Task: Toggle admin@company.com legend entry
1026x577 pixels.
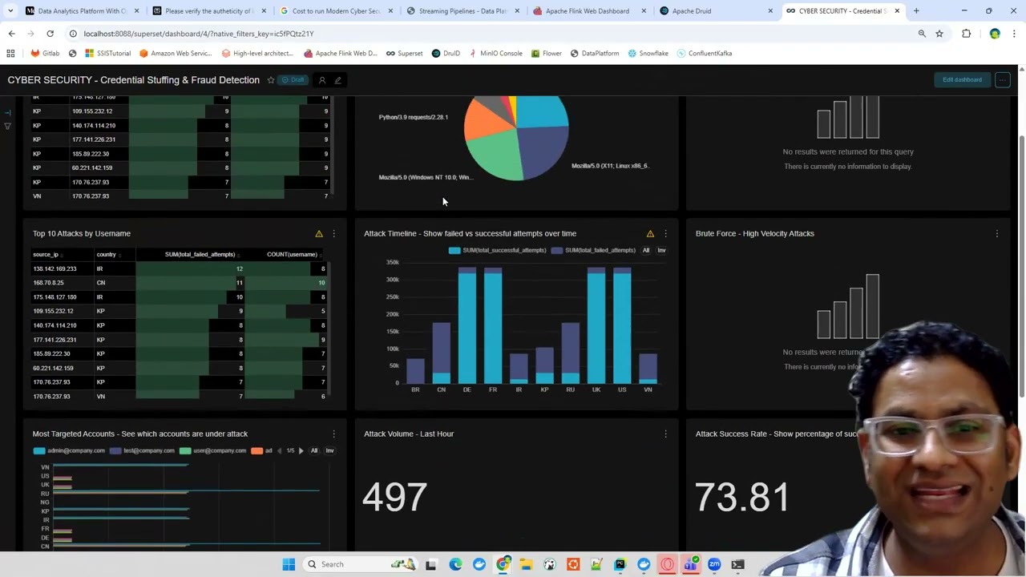Action: coord(69,450)
